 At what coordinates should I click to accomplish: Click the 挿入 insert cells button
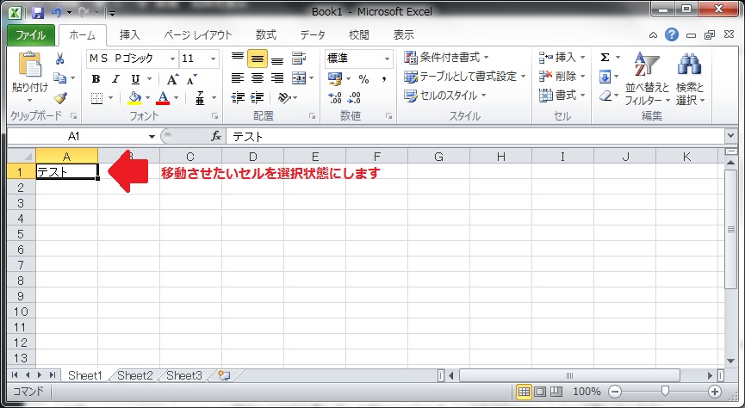[562, 58]
